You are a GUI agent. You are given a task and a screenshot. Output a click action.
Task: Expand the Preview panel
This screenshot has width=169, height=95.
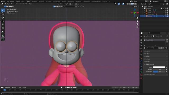pyautogui.click(x=156, y=51)
